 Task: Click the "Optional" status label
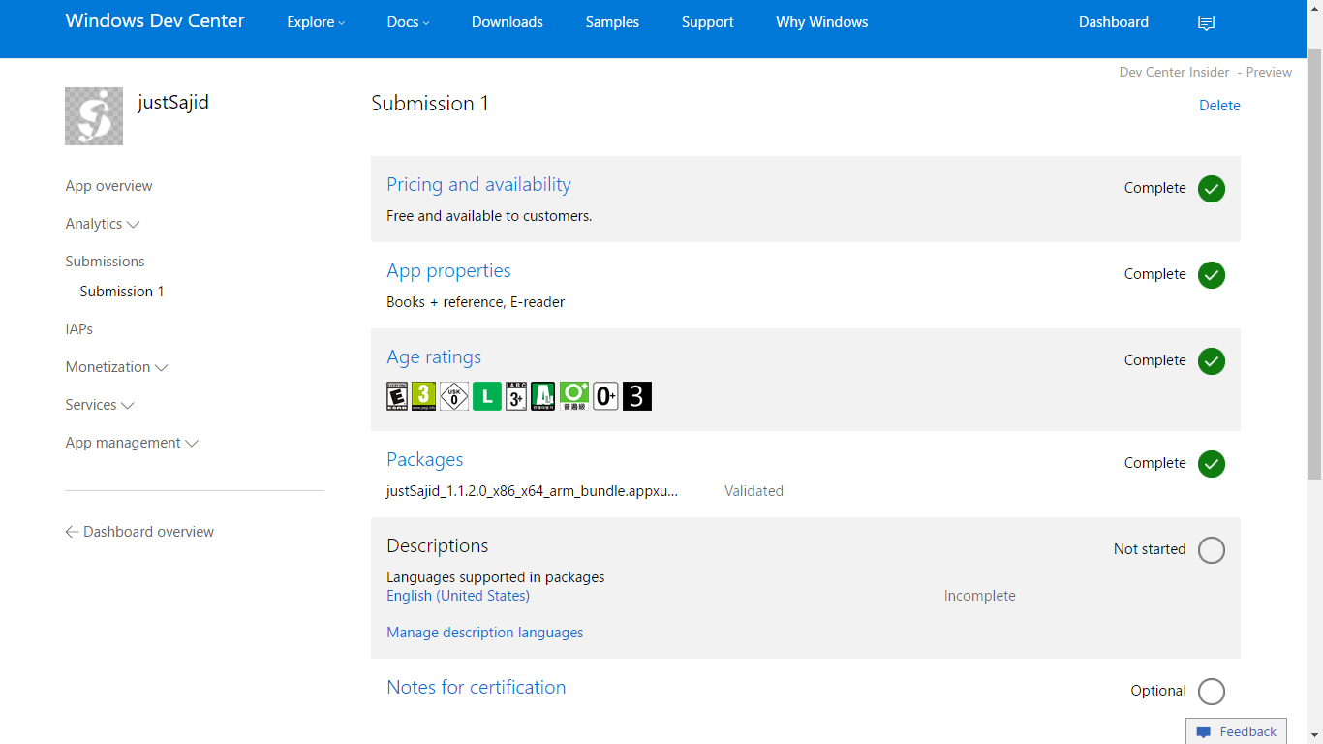pos(1158,691)
